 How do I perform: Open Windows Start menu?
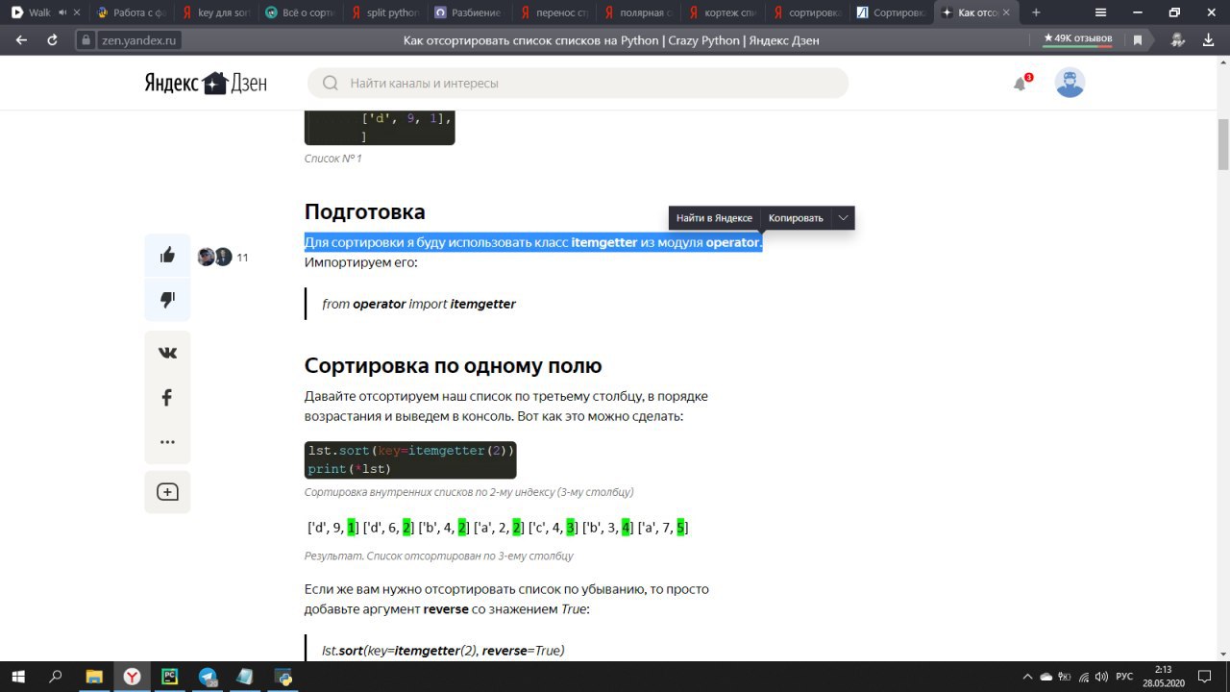coord(19,677)
